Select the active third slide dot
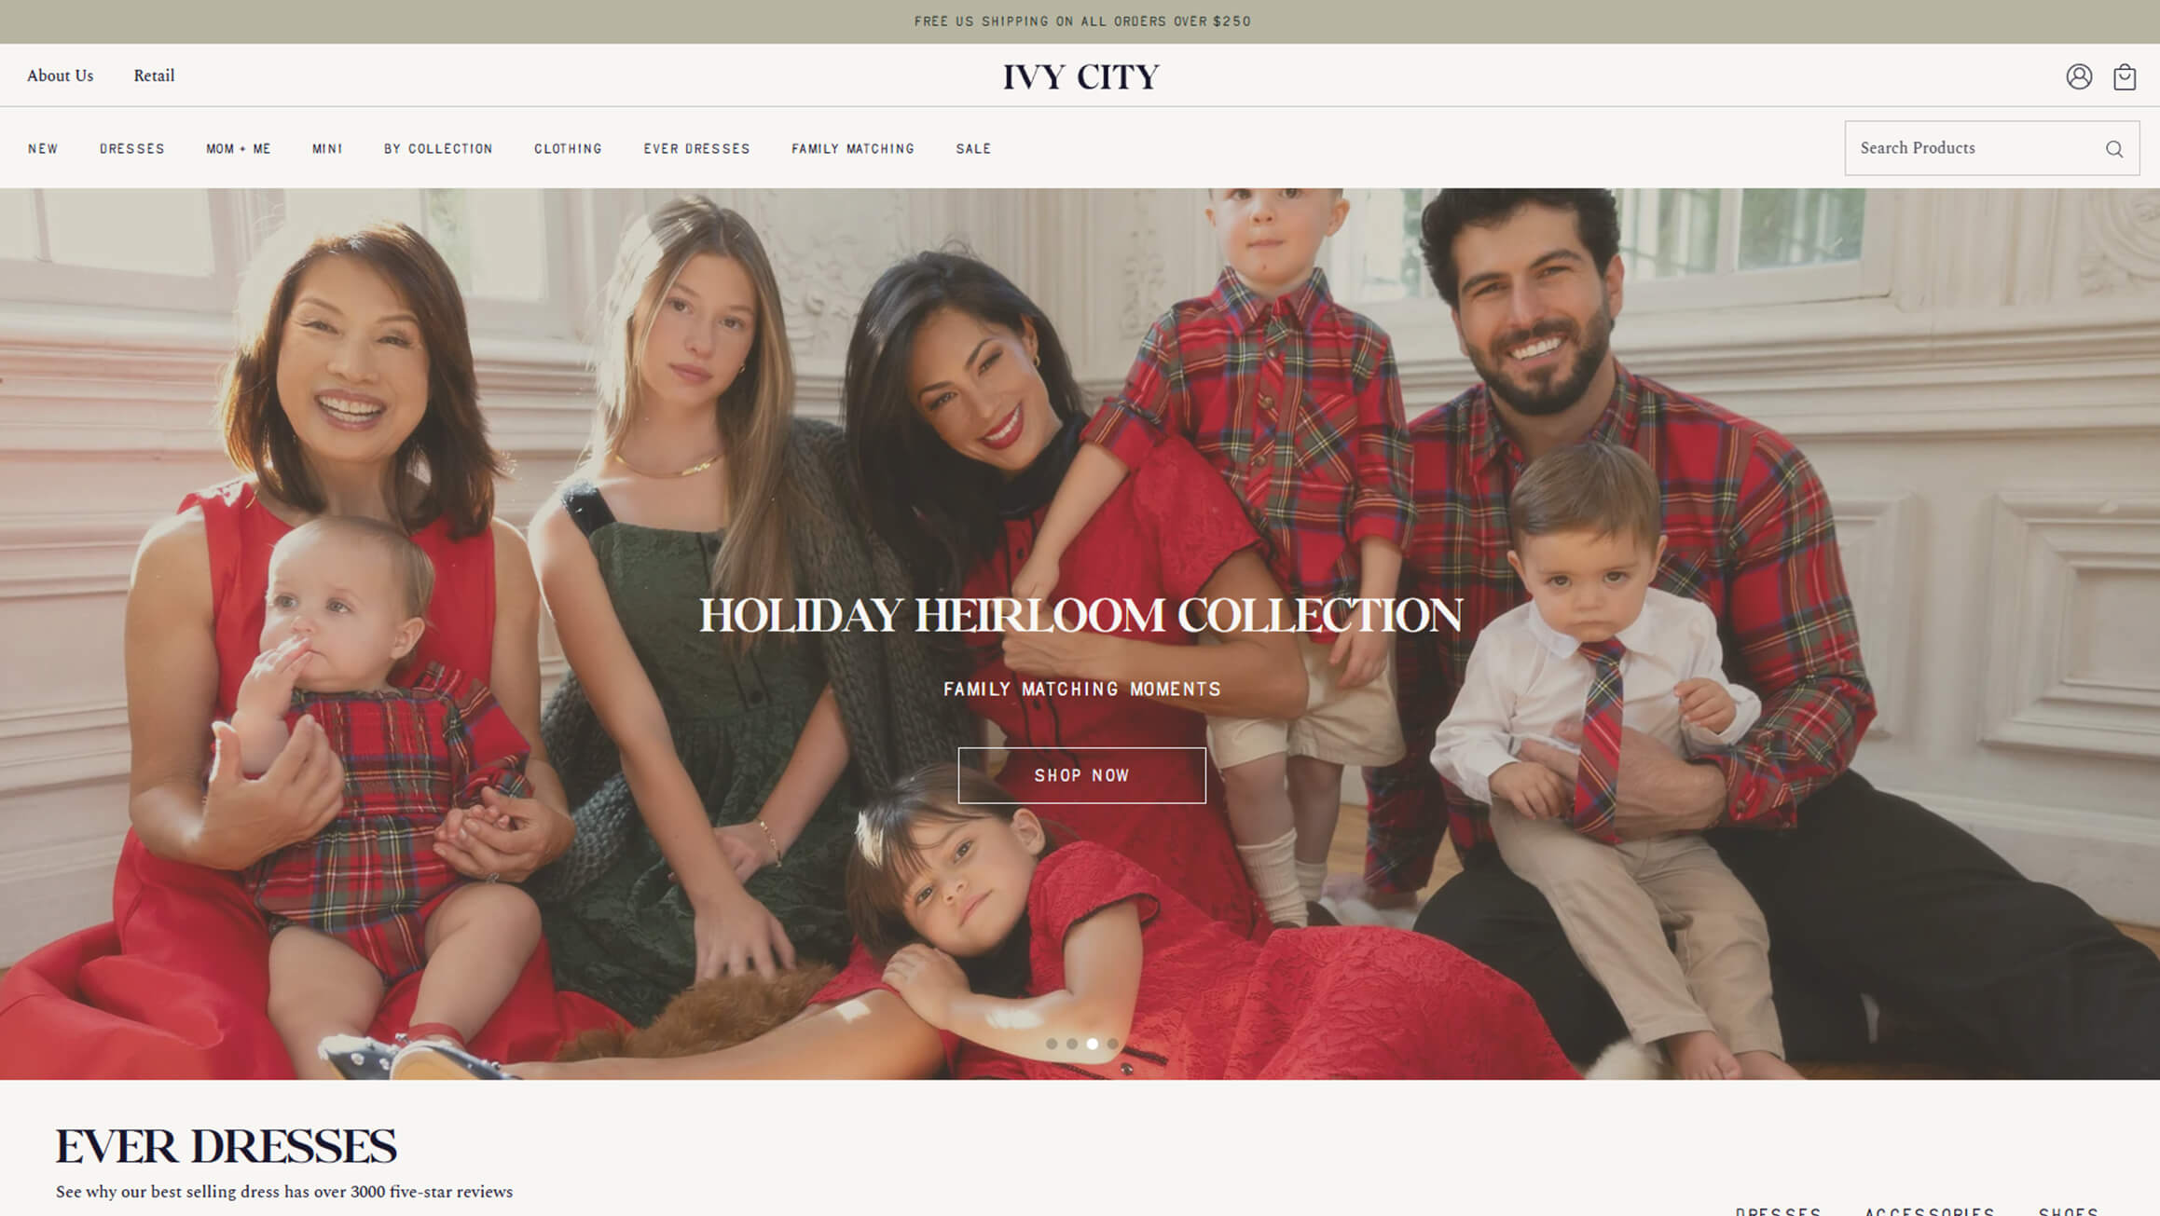This screenshot has height=1216, width=2160. 1093,1044
